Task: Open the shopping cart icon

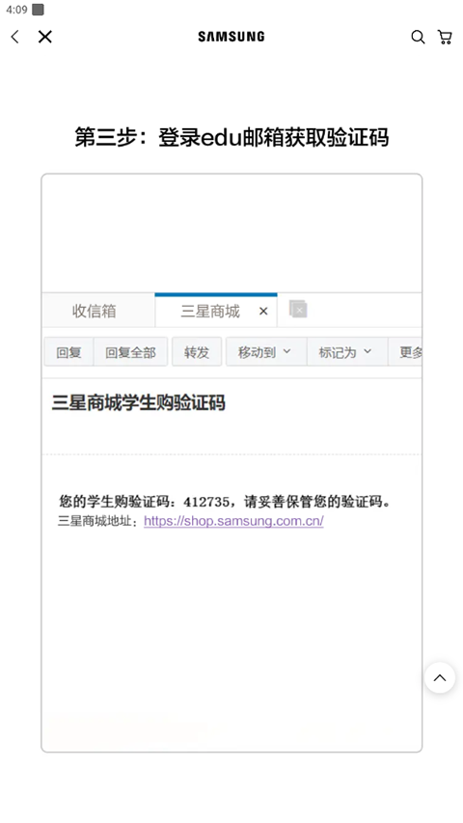Action: 445,37
